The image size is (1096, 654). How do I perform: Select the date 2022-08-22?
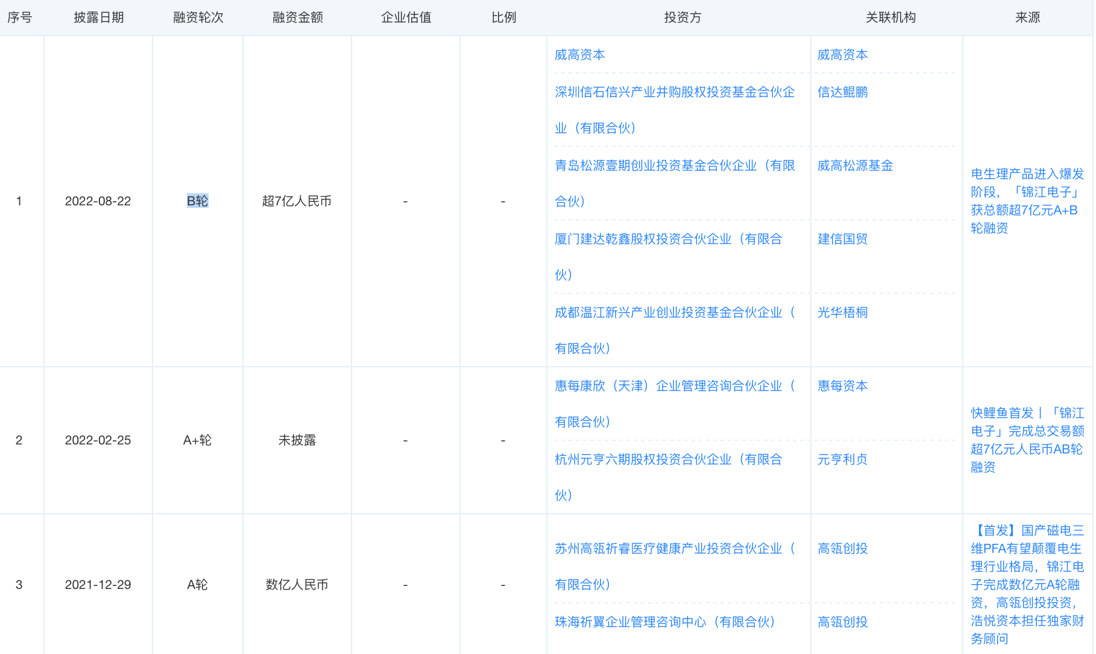(x=98, y=201)
